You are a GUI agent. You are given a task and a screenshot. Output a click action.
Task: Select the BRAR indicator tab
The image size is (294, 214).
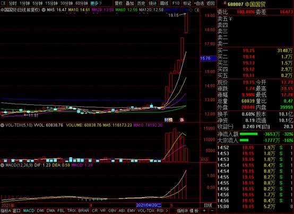tap(84, 211)
